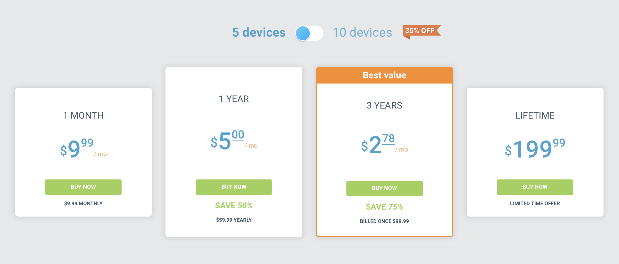The height and width of the screenshot is (264, 619).
Task: Toggle the devices switch to 10 devices
Action: (309, 33)
